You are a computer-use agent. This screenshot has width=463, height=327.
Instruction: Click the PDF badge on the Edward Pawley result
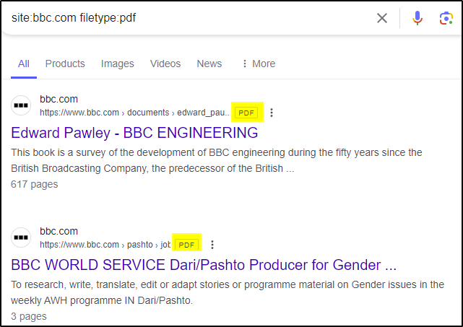tap(246, 113)
